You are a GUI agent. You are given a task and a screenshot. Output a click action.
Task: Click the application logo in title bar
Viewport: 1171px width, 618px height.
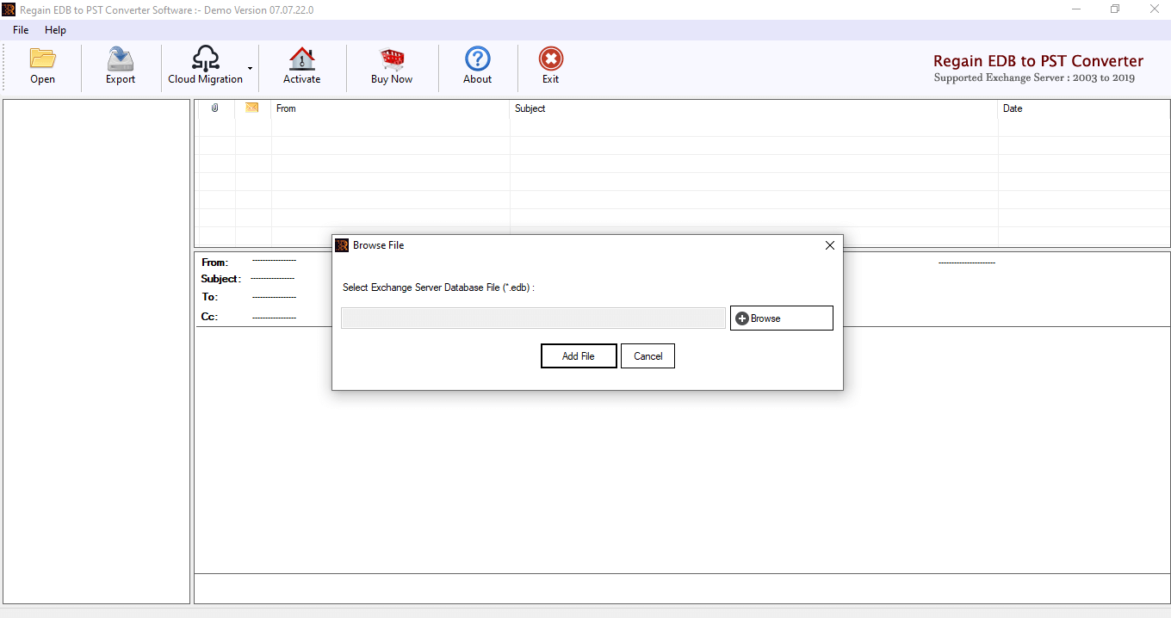click(9, 9)
